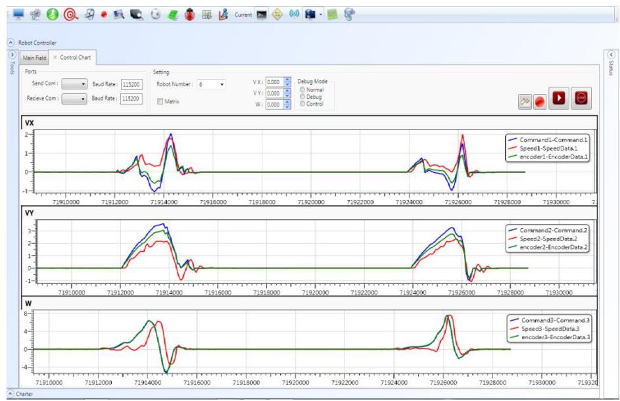The height and width of the screenshot is (401, 620).
Task: Click the VX value input field
Action: tap(274, 82)
